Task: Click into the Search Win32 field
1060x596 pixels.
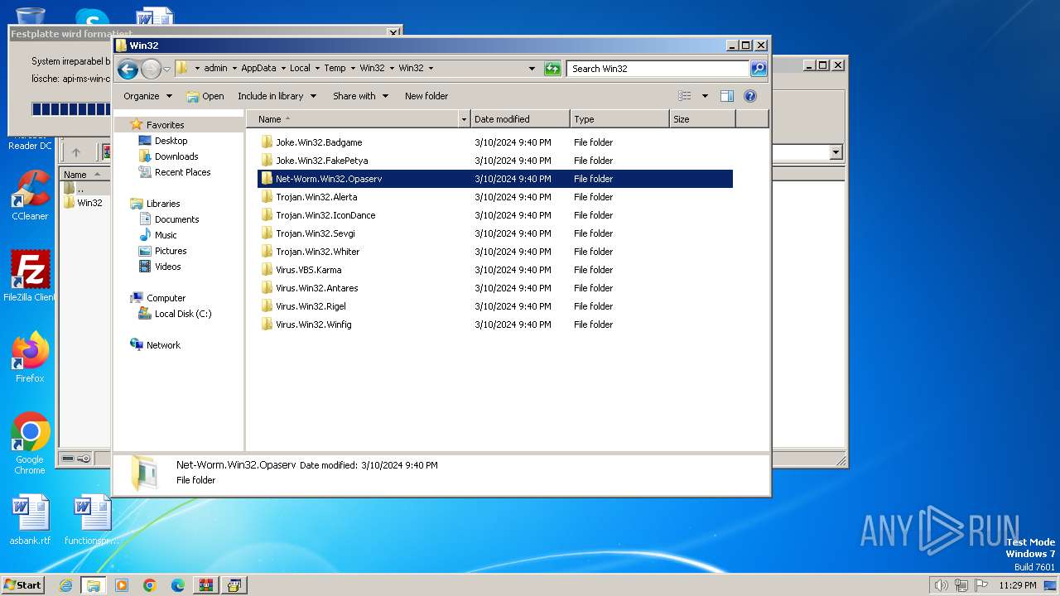Action: pos(658,69)
